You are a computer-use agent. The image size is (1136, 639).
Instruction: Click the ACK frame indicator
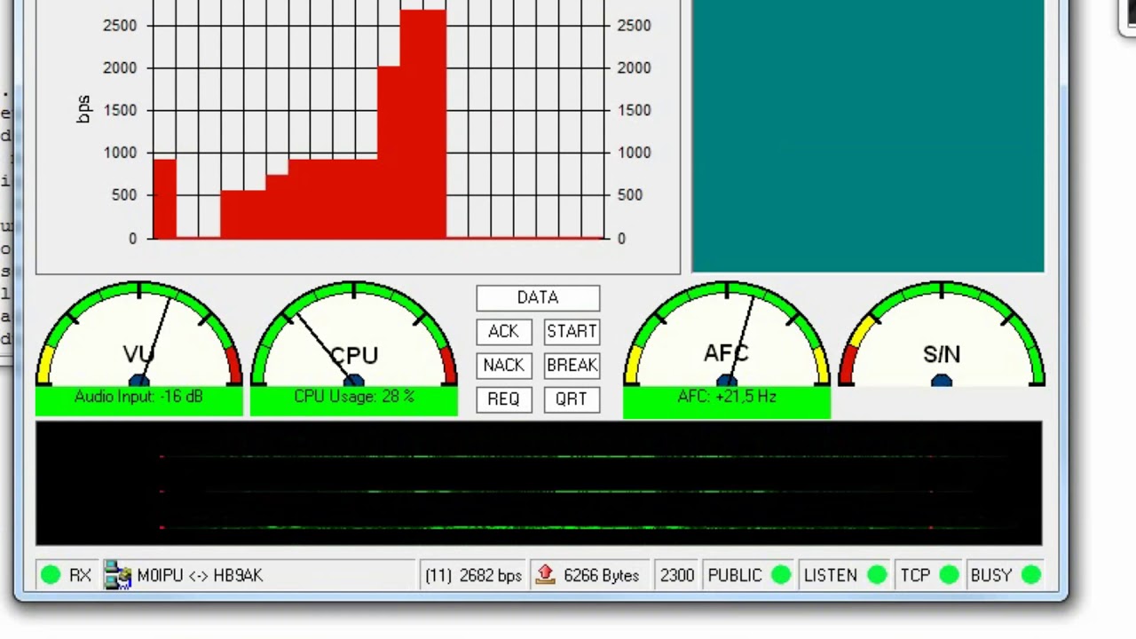[503, 332]
